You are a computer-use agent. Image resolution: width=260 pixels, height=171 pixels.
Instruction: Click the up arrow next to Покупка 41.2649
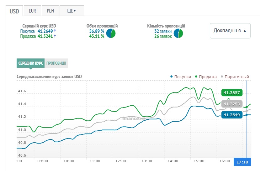pyautogui.click(x=55, y=31)
